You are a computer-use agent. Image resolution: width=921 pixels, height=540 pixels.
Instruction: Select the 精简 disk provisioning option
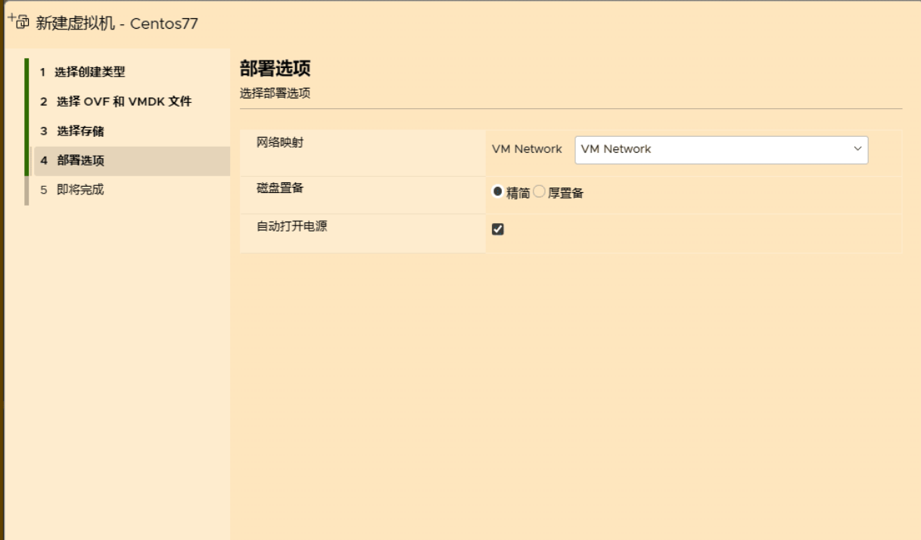(x=497, y=192)
